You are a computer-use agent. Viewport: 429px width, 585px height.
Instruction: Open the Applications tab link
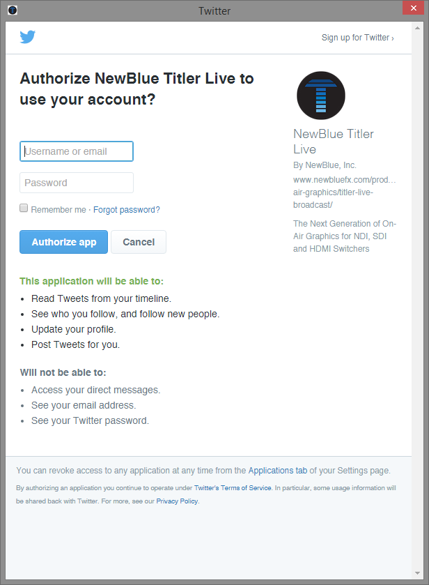[278, 471]
